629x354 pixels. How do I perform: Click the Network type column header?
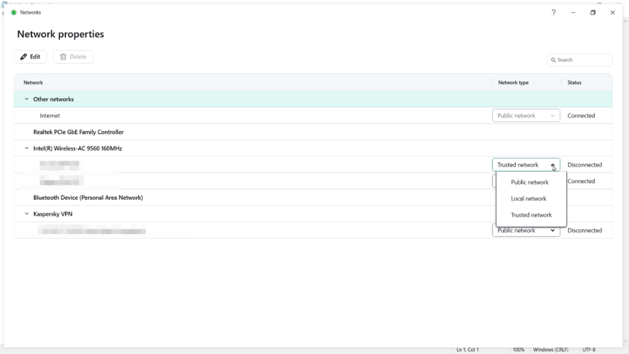(513, 82)
